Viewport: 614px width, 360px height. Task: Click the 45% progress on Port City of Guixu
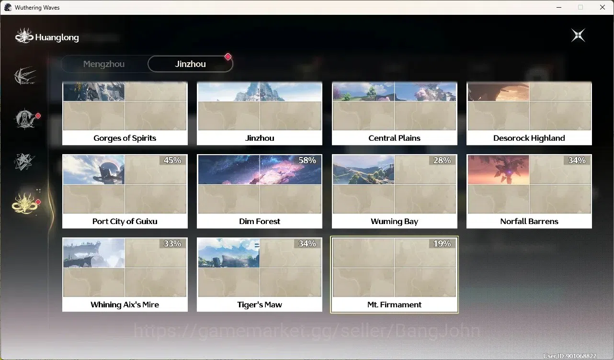pos(172,160)
